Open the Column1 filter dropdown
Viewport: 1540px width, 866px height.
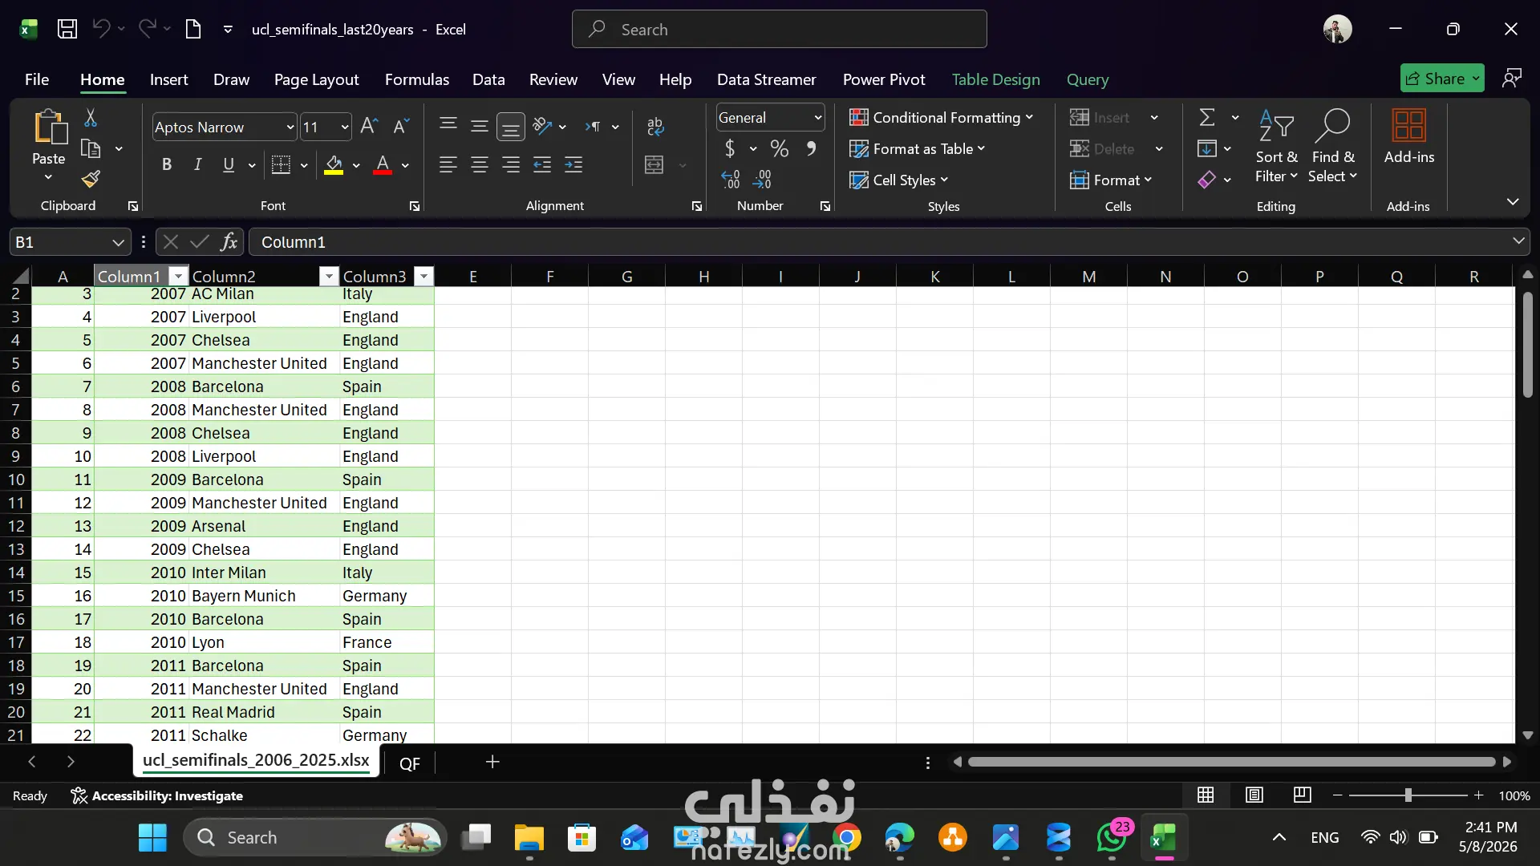click(178, 277)
